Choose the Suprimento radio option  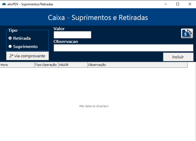(x=10, y=46)
